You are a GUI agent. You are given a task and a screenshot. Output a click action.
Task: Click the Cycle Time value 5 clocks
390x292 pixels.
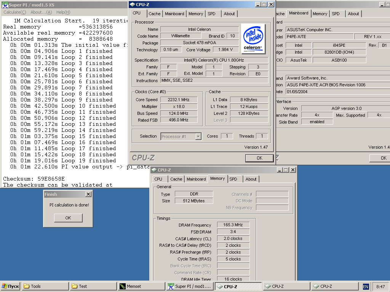coord(233,259)
